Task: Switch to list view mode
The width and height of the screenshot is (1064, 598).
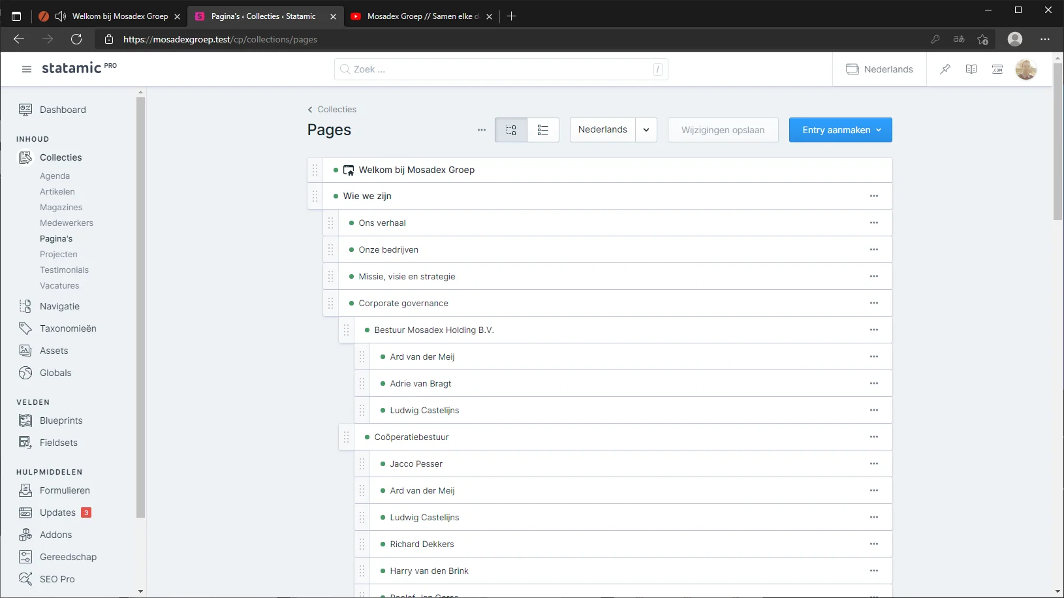Action: pyautogui.click(x=543, y=130)
